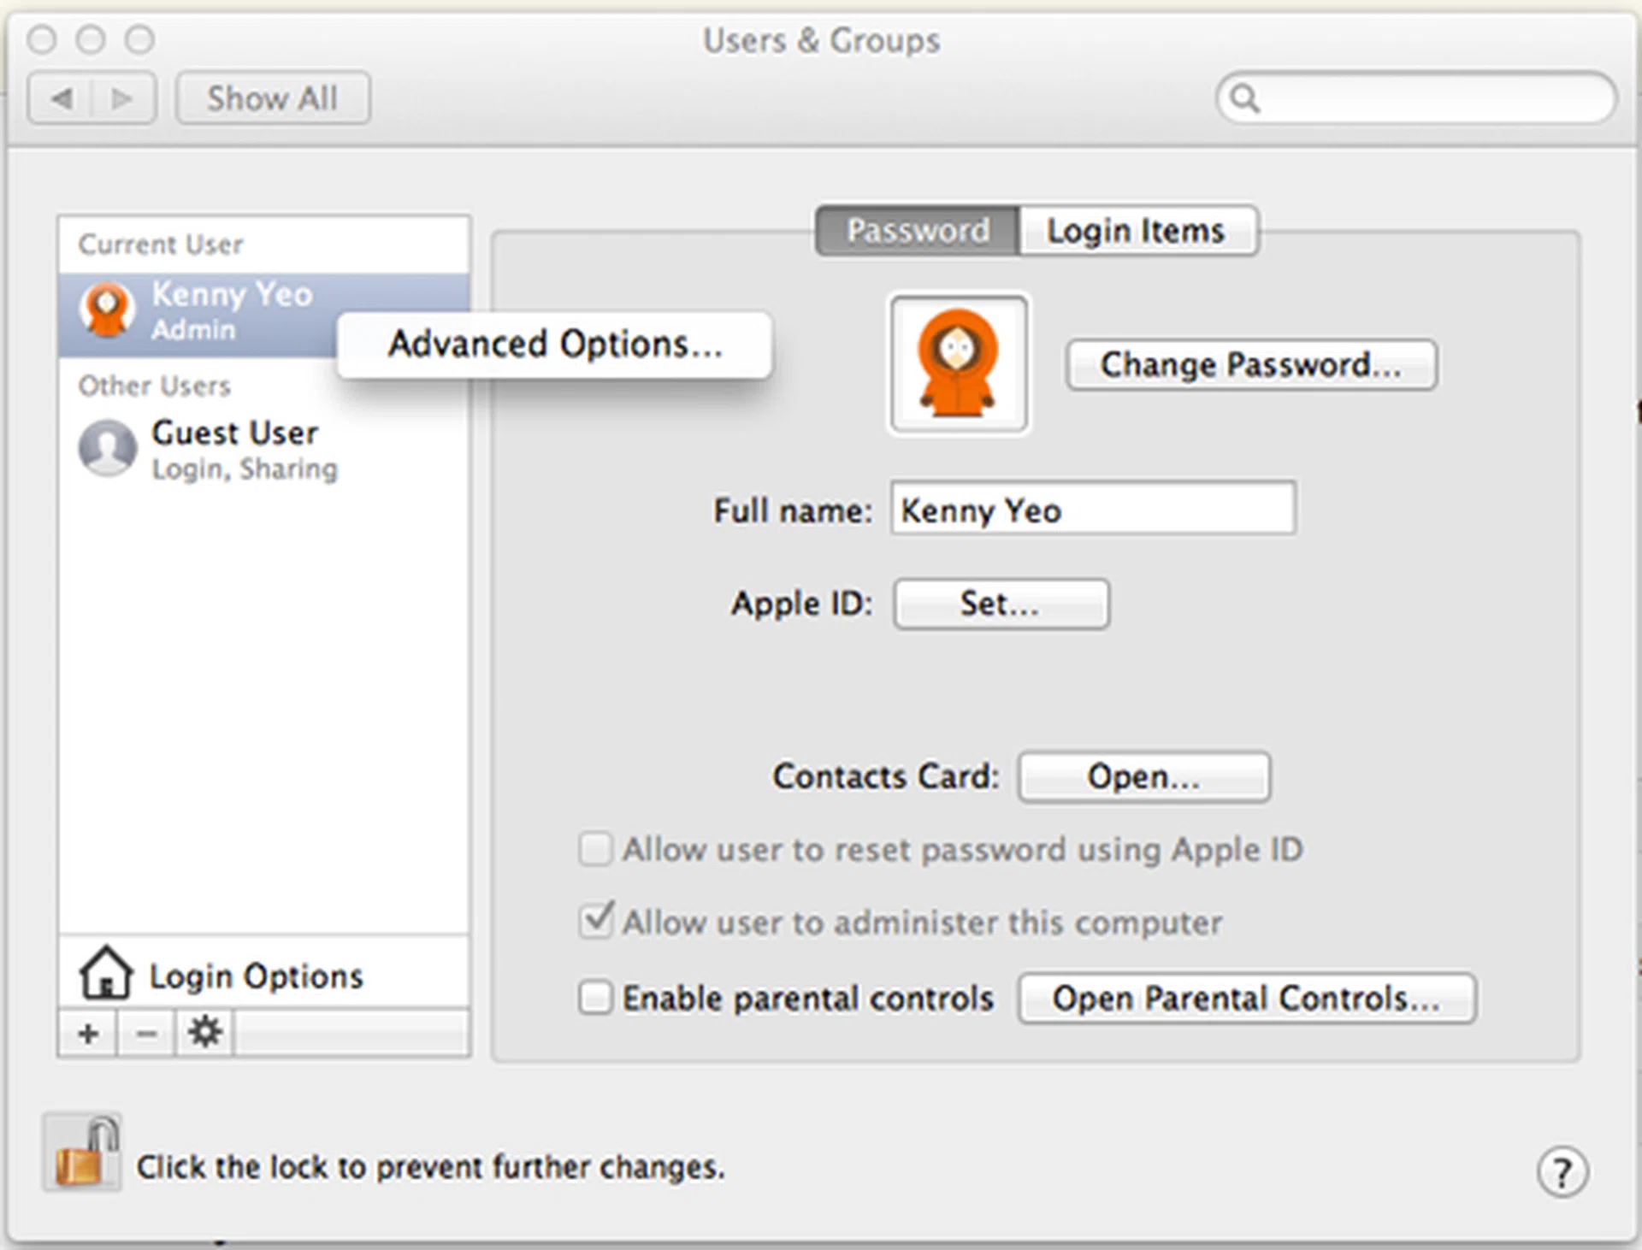
Task: Click the Change Password button
Action: [x=1250, y=364]
